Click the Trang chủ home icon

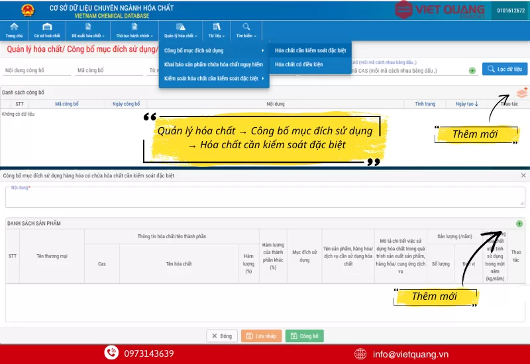[x=14, y=26]
